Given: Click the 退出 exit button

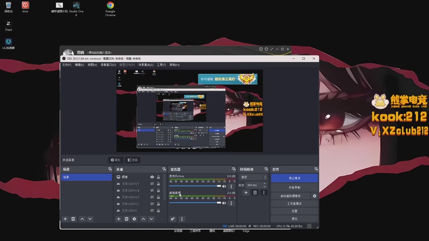Looking at the screenshot, I should point(294,219).
